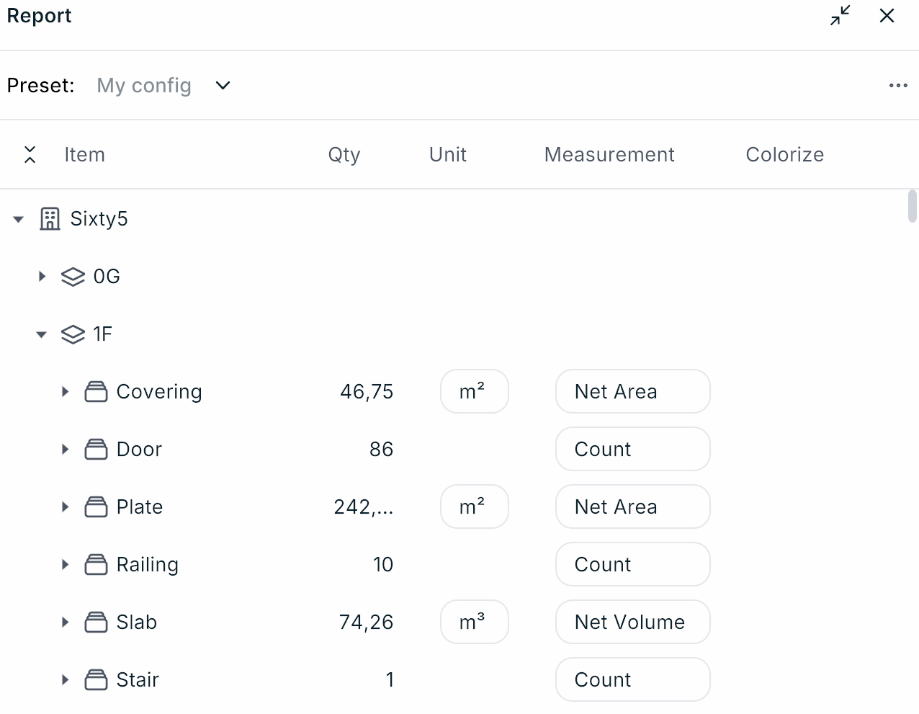This screenshot has height=714, width=919.
Task: Collapse the Sixty5 project node
Action: point(19,219)
